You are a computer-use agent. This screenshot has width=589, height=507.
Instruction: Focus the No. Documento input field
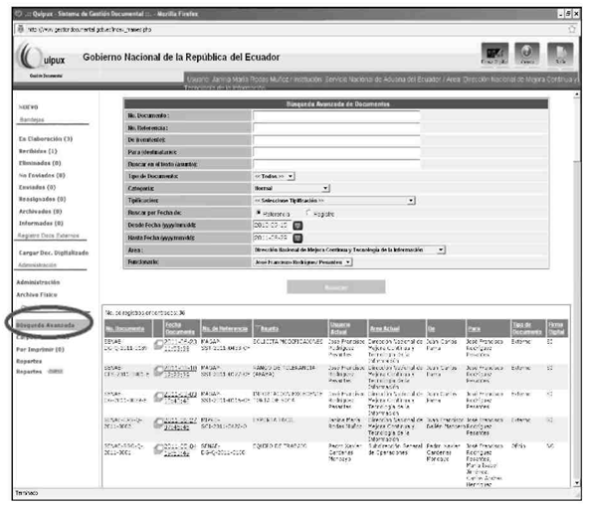coord(336,115)
